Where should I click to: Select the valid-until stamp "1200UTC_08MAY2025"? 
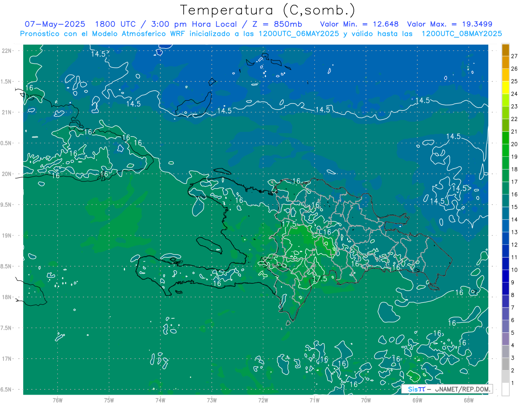click(462, 34)
